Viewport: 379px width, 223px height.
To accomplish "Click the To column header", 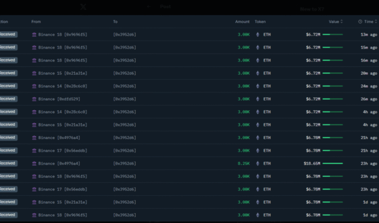I will [x=115, y=22].
